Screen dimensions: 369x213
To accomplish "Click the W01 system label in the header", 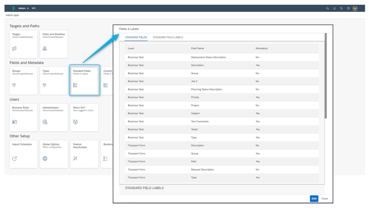I will coord(34,8).
